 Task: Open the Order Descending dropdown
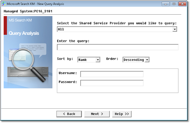(136, 60)
